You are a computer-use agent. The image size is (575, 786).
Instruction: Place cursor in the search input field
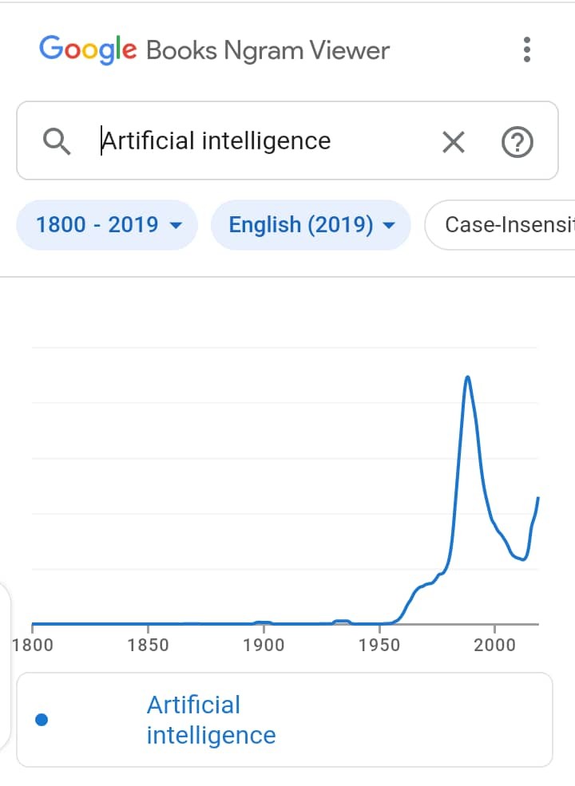[x=240, y=140]
